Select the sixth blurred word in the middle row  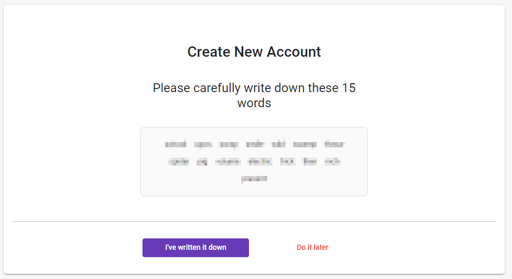310,162
